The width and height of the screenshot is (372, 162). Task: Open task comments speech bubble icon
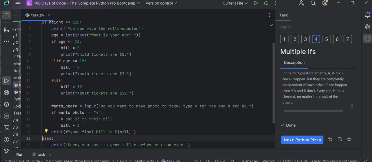(339, 139)
